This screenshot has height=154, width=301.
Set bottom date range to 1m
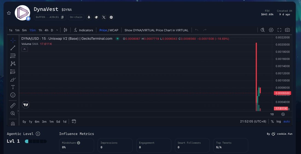click(x=51, y=122)
